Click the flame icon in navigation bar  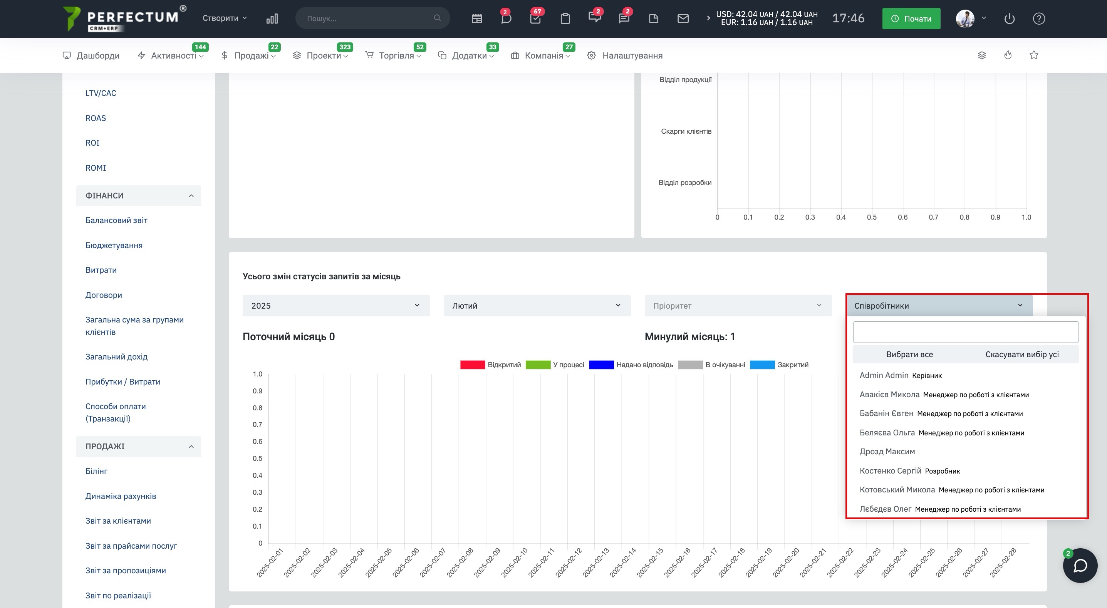[1008, 55]
